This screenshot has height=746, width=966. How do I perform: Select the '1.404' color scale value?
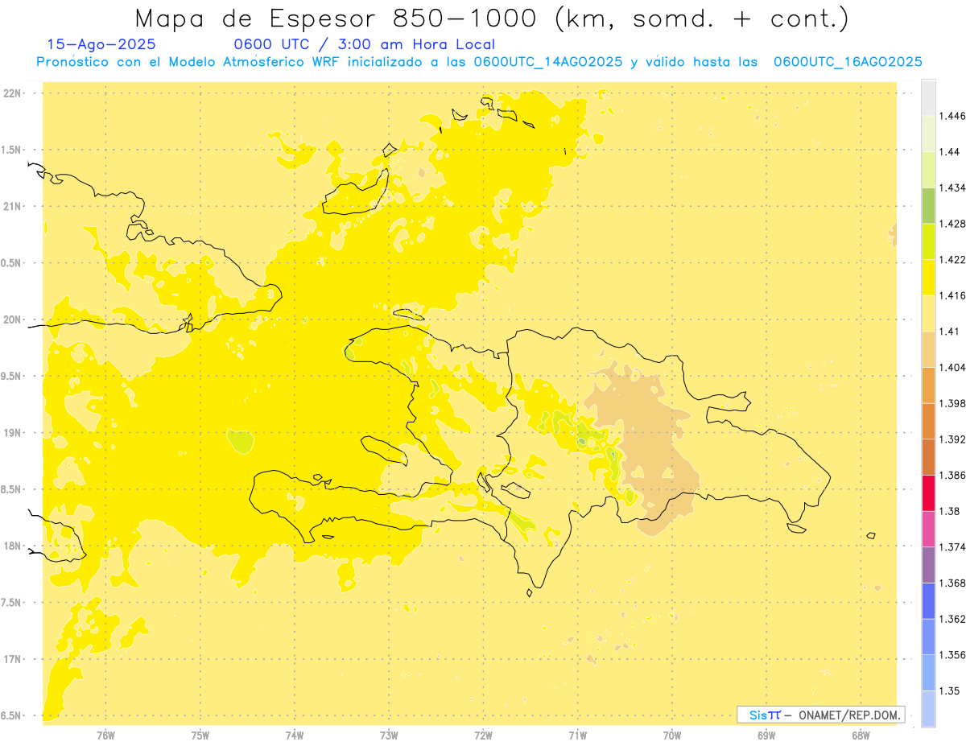953,367
